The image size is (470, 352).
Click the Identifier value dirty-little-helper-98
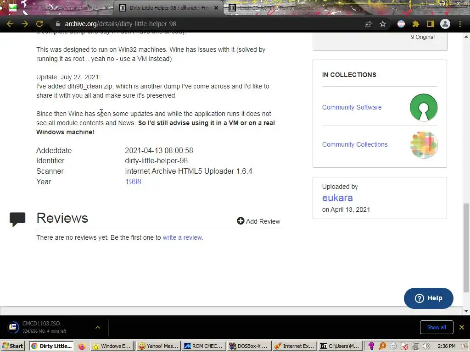coord(156,161)
